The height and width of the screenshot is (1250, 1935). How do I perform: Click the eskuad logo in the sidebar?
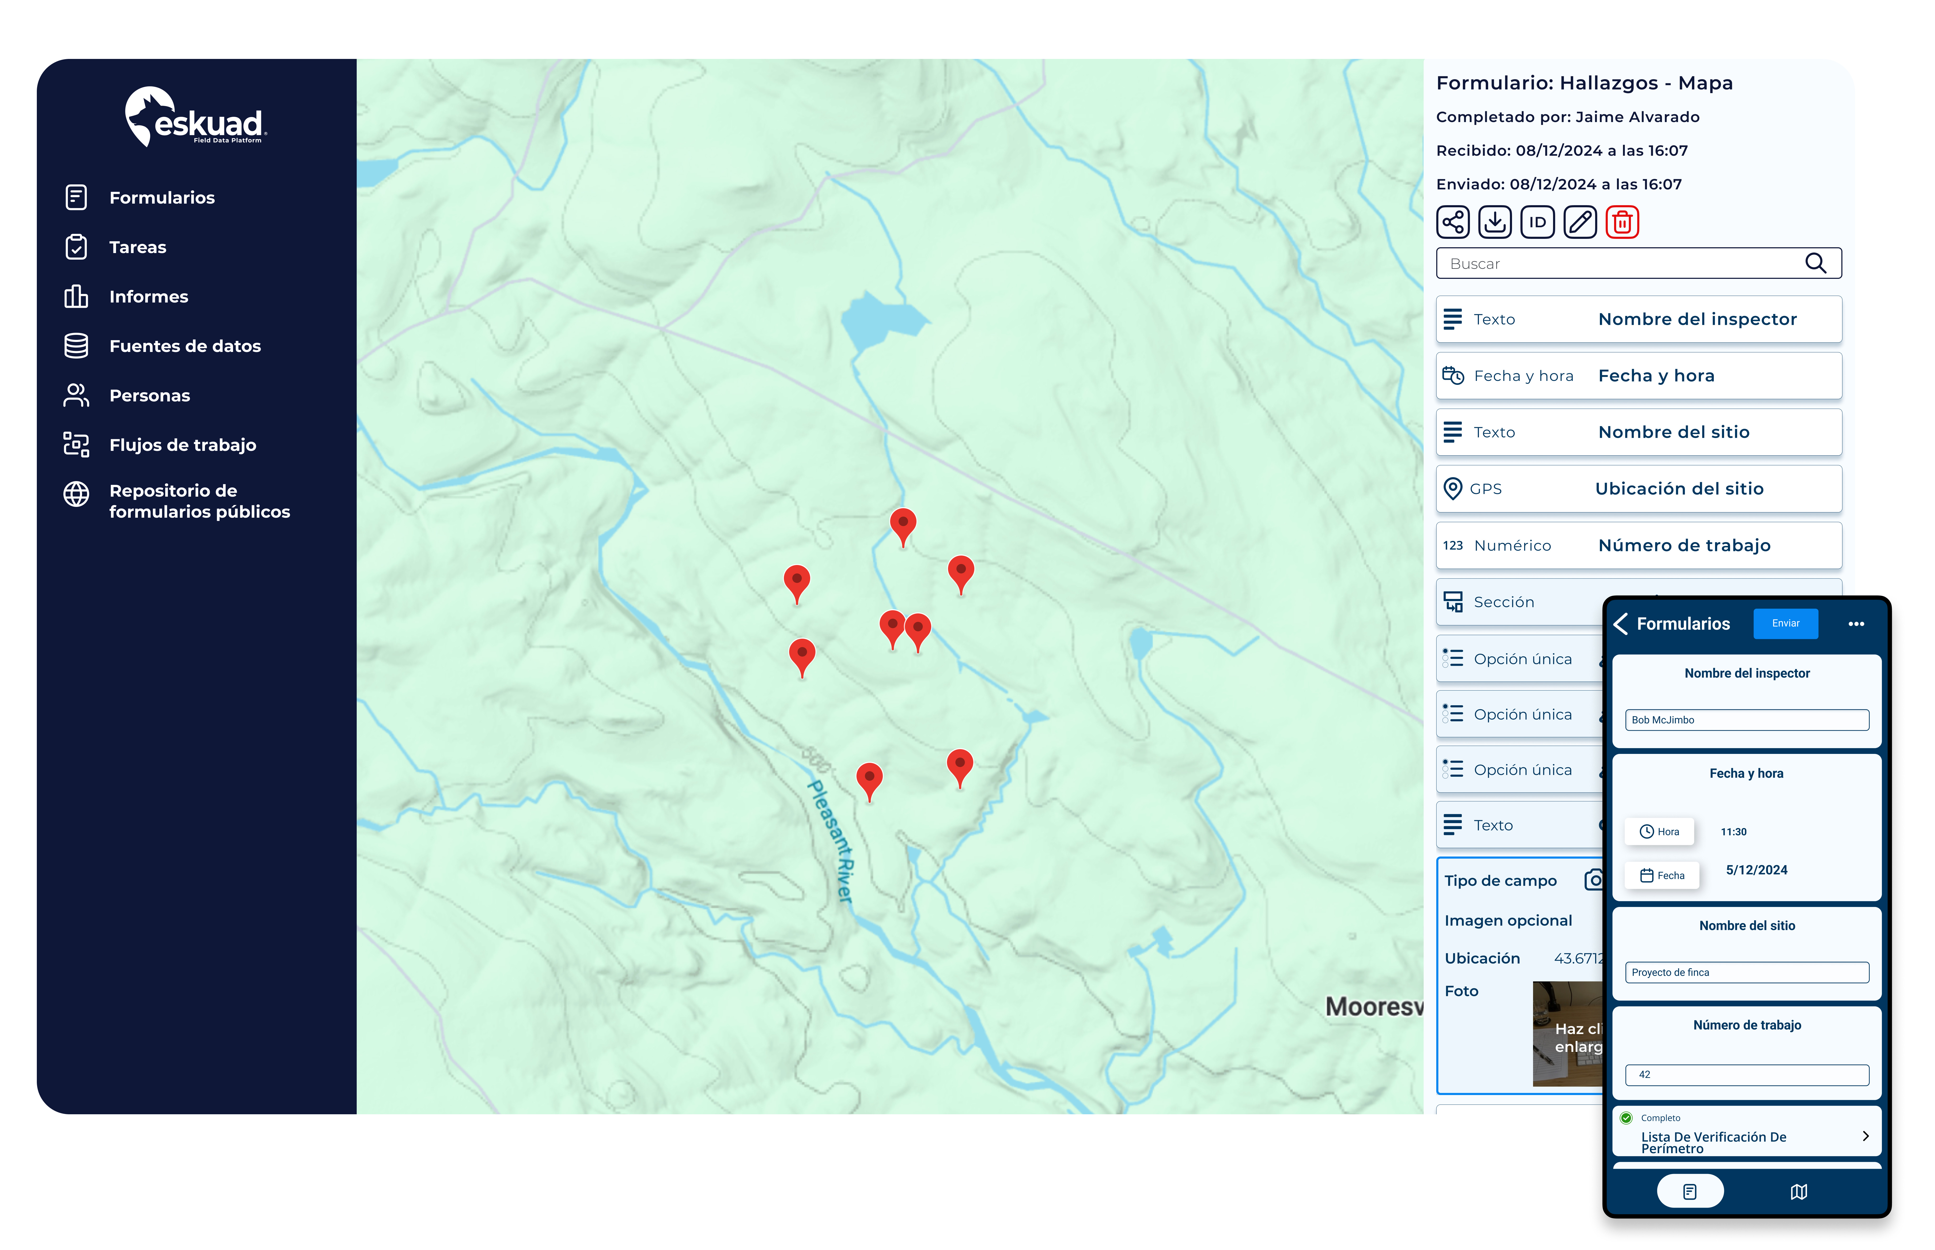click(x=196, y=117)
